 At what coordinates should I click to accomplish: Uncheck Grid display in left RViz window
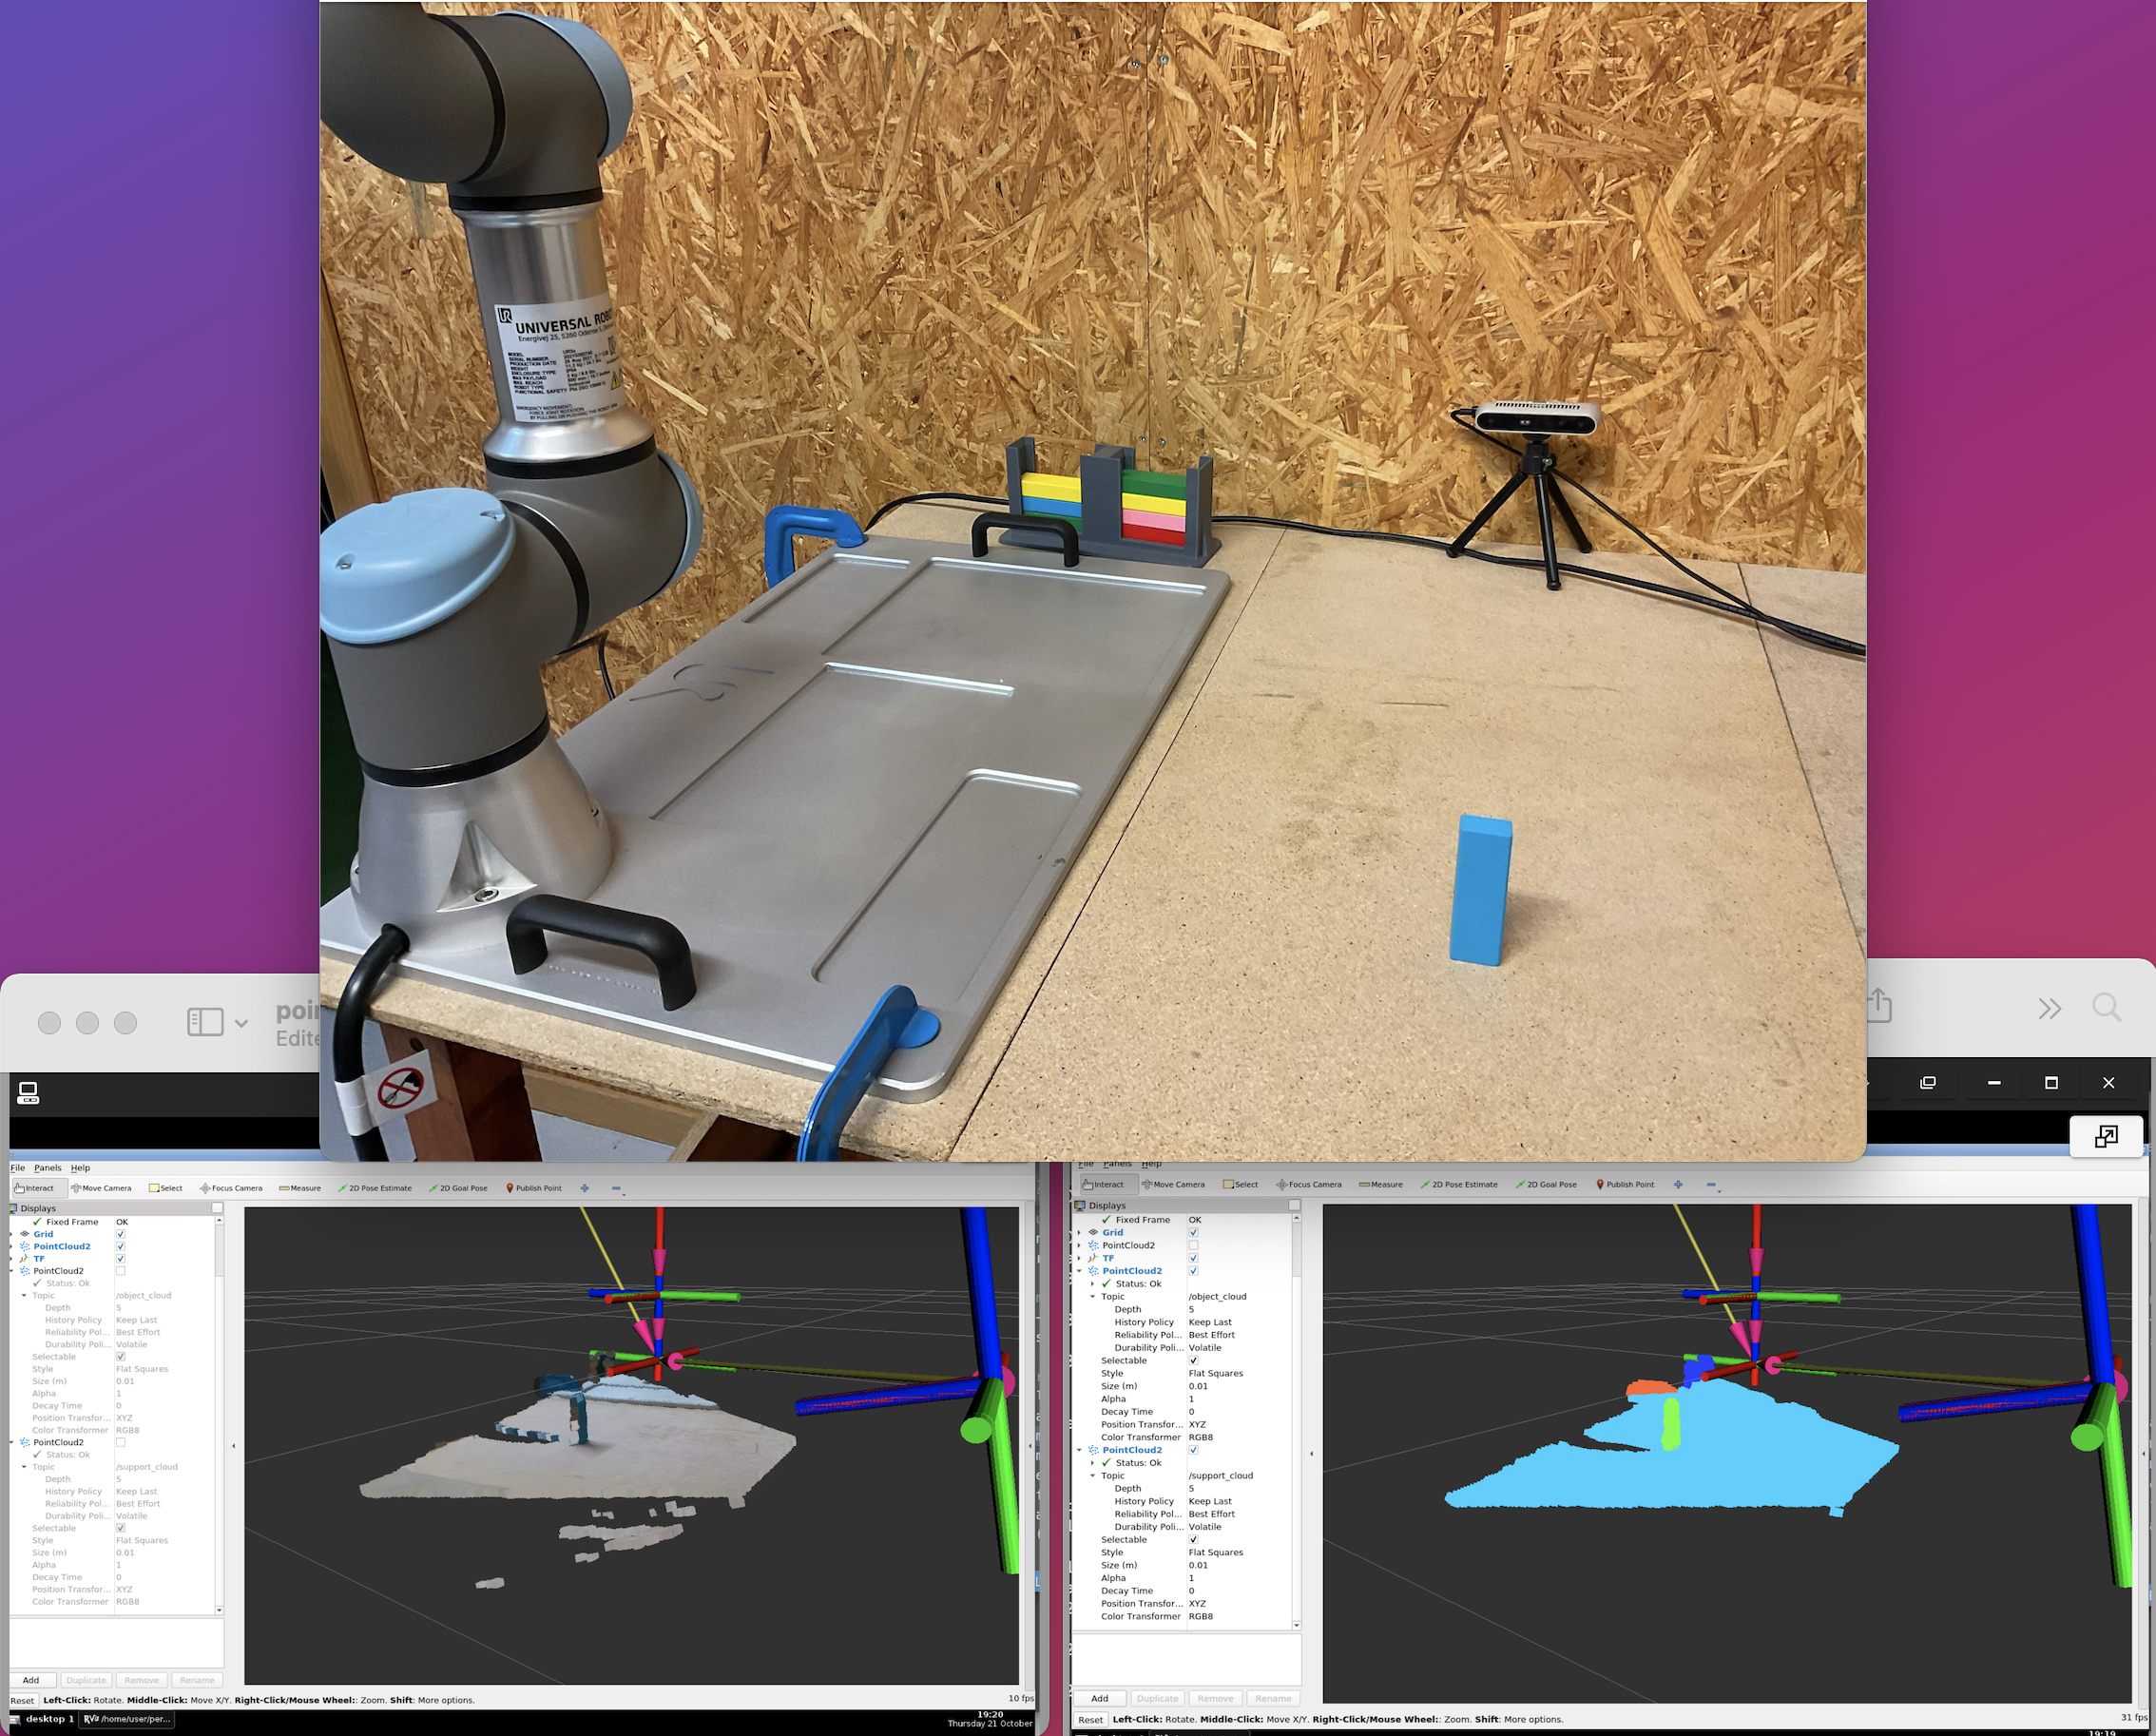[120, 1234]
